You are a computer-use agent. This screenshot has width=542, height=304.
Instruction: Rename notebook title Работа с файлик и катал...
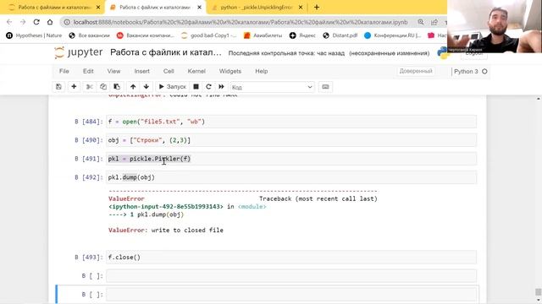tap(166, 52)
